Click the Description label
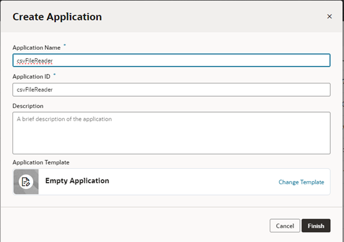This screenshot has width=344, height=242. (x=28, y=106)
